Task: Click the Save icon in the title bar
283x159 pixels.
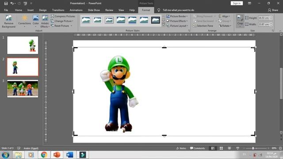Action: pyautogui.click(x=6, y=4)
